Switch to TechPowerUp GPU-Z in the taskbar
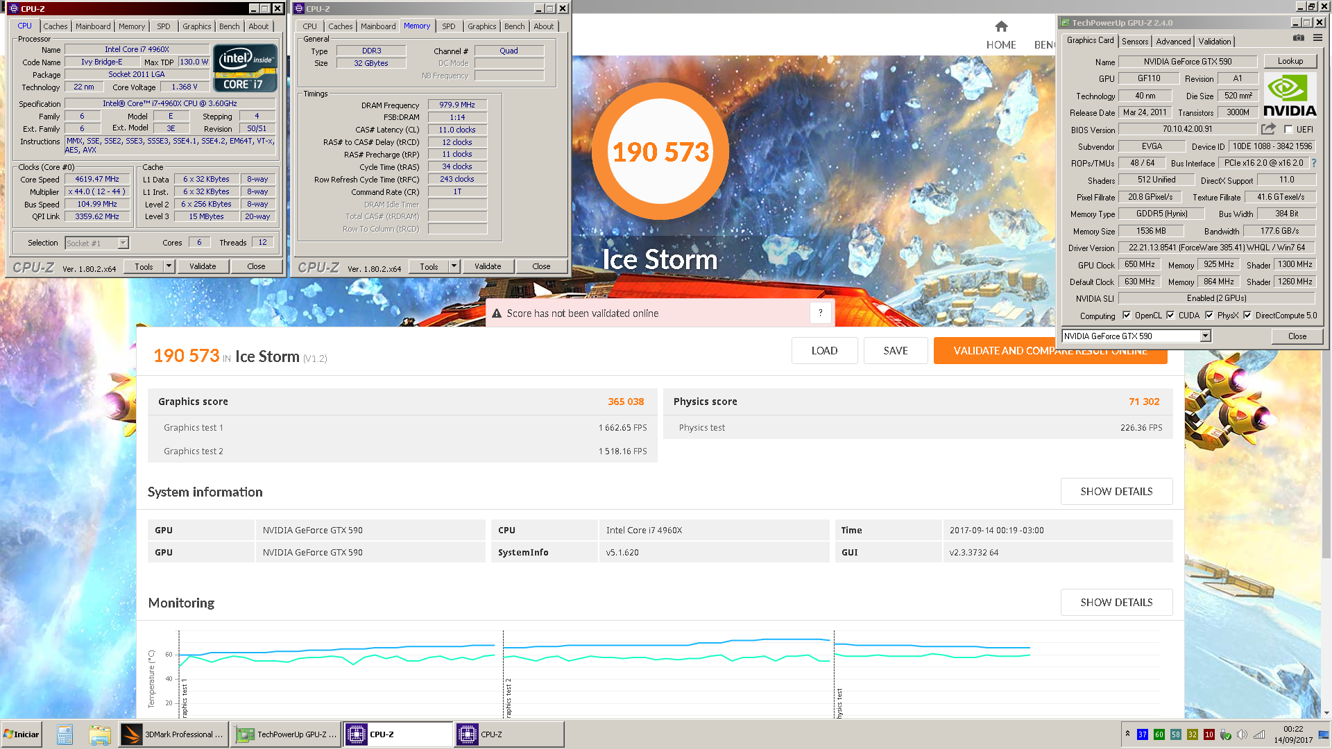The image size is (1332, 749). tap(285, 734)
